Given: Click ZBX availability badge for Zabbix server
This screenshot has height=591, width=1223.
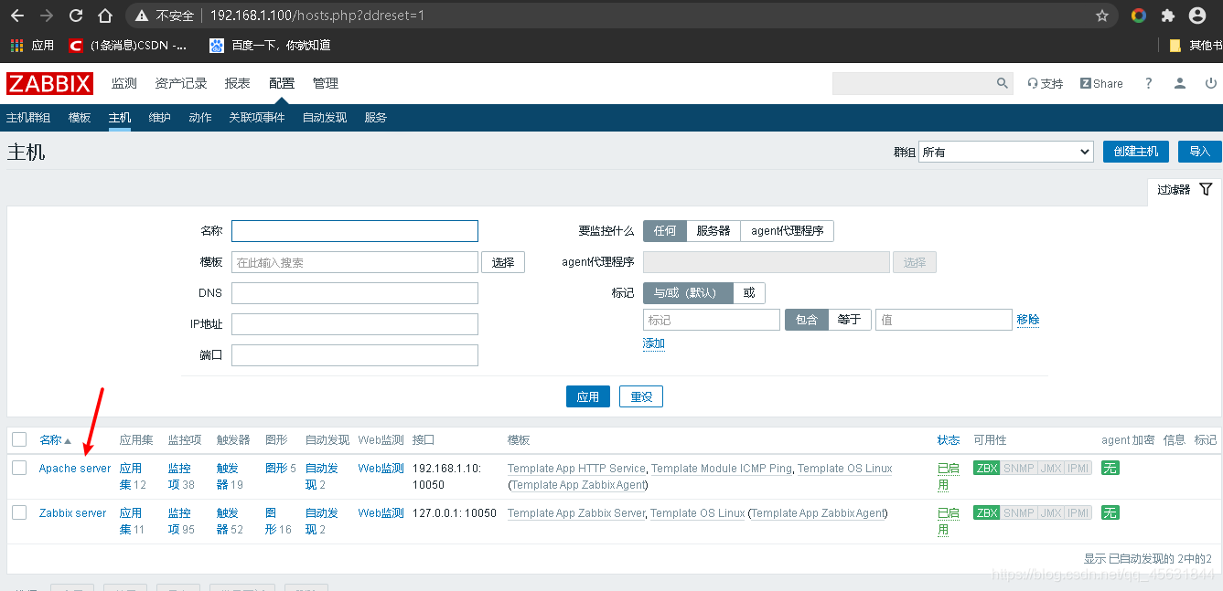Looking at the screenshot, I should 987,513.
